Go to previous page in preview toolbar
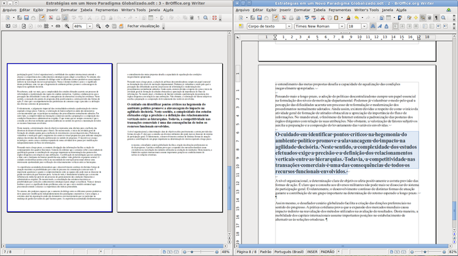Image resolution: width=458 pixels, height=256 pixels. (x=8, y=26)
